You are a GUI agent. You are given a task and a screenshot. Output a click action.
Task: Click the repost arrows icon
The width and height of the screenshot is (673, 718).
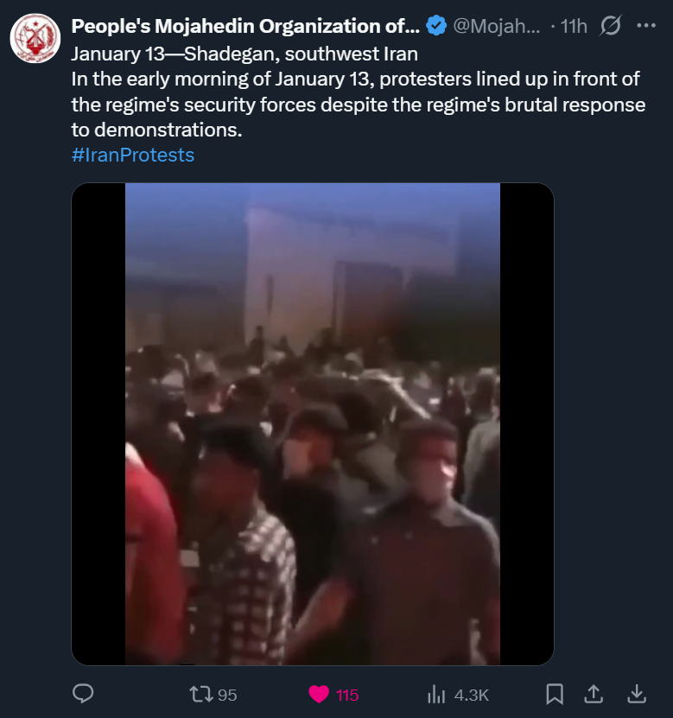201,694
